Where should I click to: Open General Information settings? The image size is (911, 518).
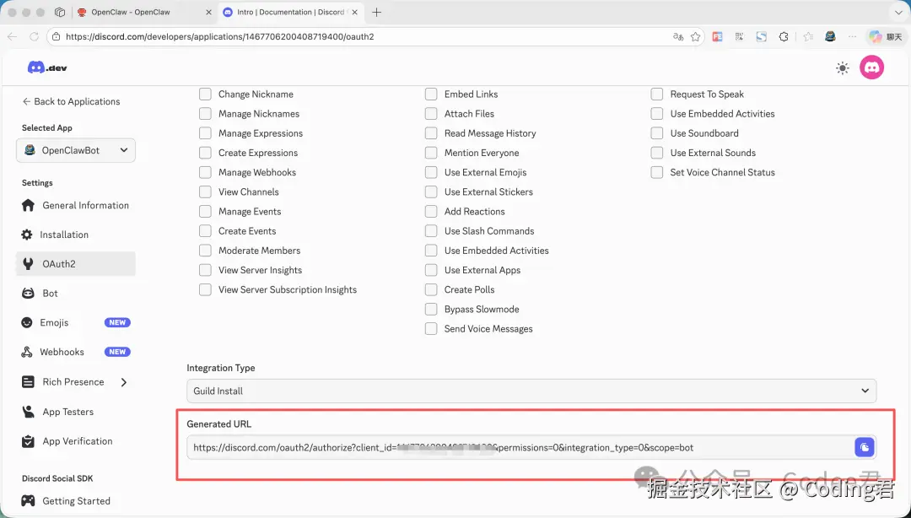76,205
